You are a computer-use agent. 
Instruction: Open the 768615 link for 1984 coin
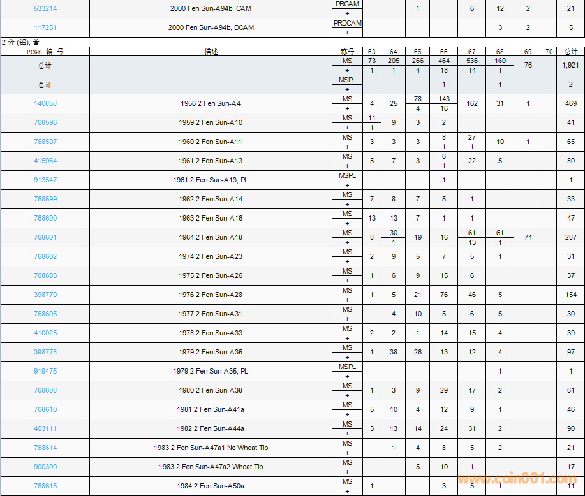tap(45, 486)
